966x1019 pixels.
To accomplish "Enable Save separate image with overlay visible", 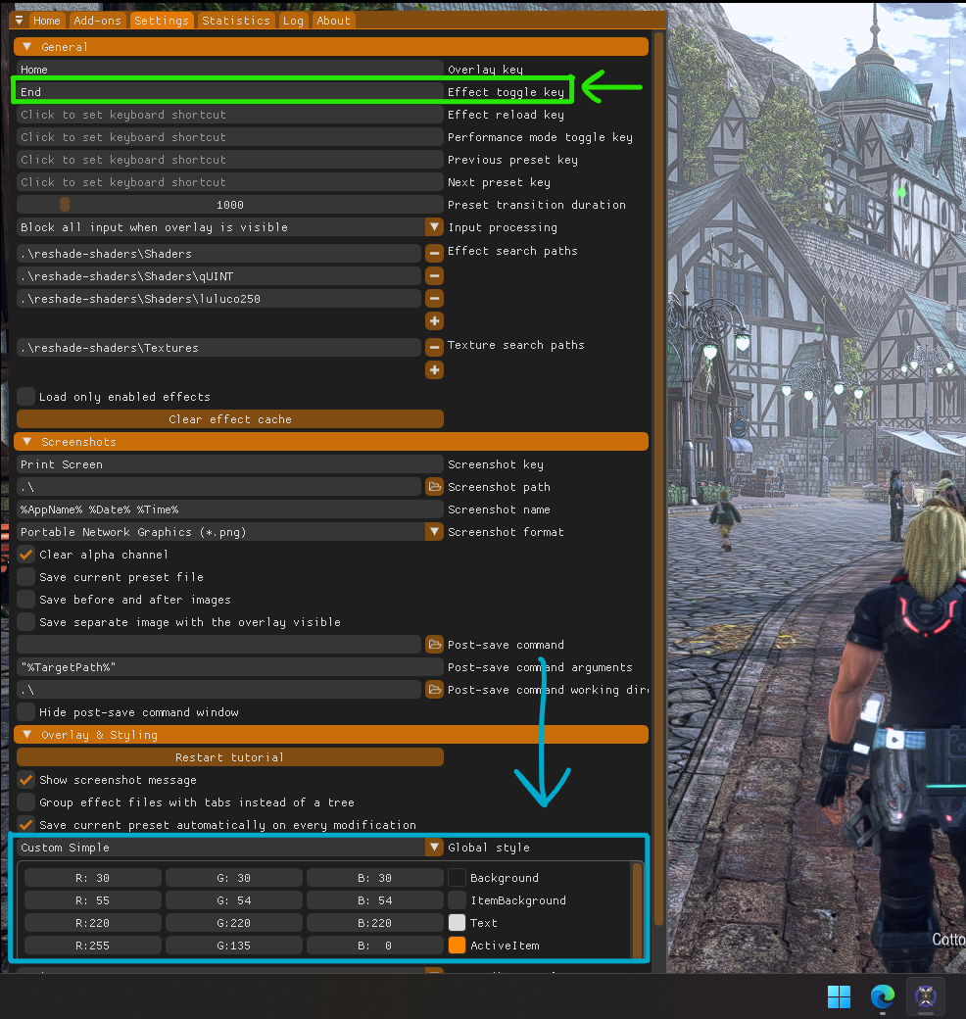I will coord(26,622).
